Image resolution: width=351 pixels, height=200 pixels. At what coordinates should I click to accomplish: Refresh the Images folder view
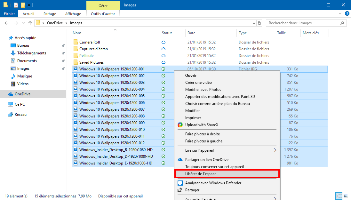tap(259, 23)
